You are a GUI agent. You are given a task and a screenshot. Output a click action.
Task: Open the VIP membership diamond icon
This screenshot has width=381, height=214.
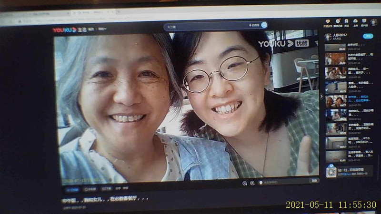coord(328,21)
